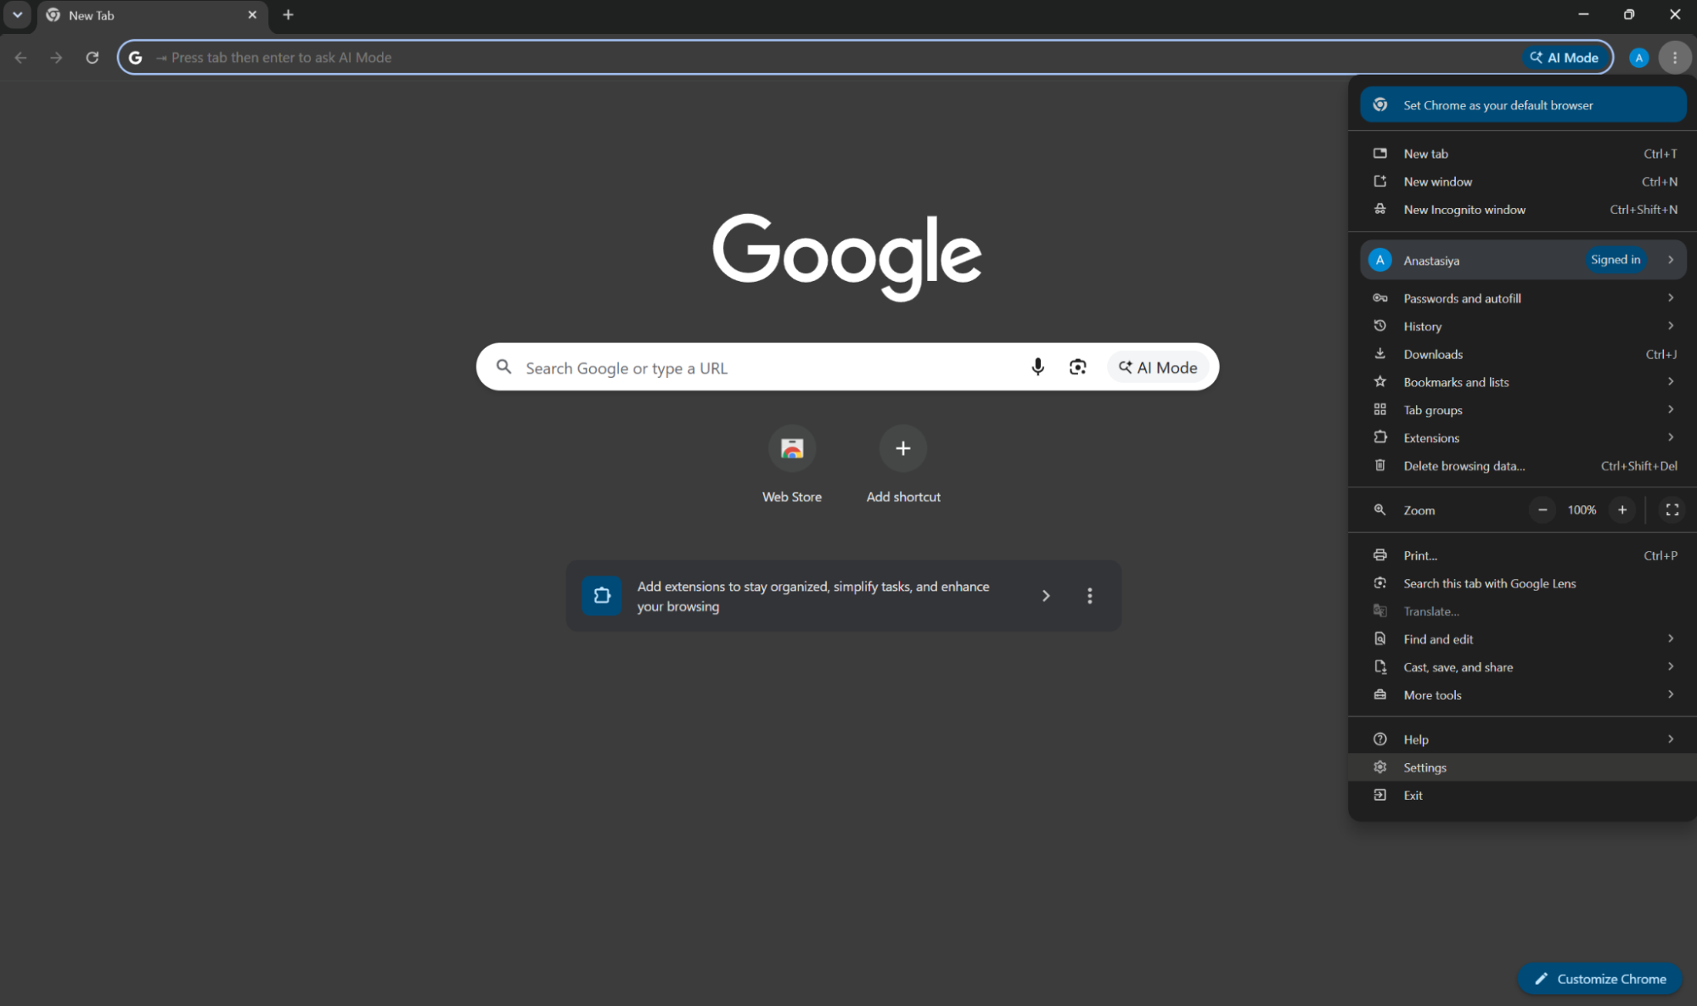1697x1006 pixels.
Task: Click the Google G icon in address bar
Action: click(135, 58)
